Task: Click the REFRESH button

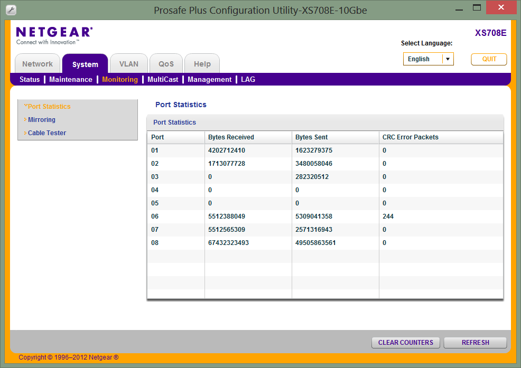Action: coord(476,343)
